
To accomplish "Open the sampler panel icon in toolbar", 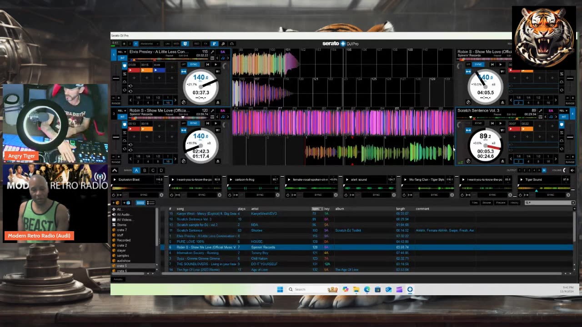I will 215,44.
